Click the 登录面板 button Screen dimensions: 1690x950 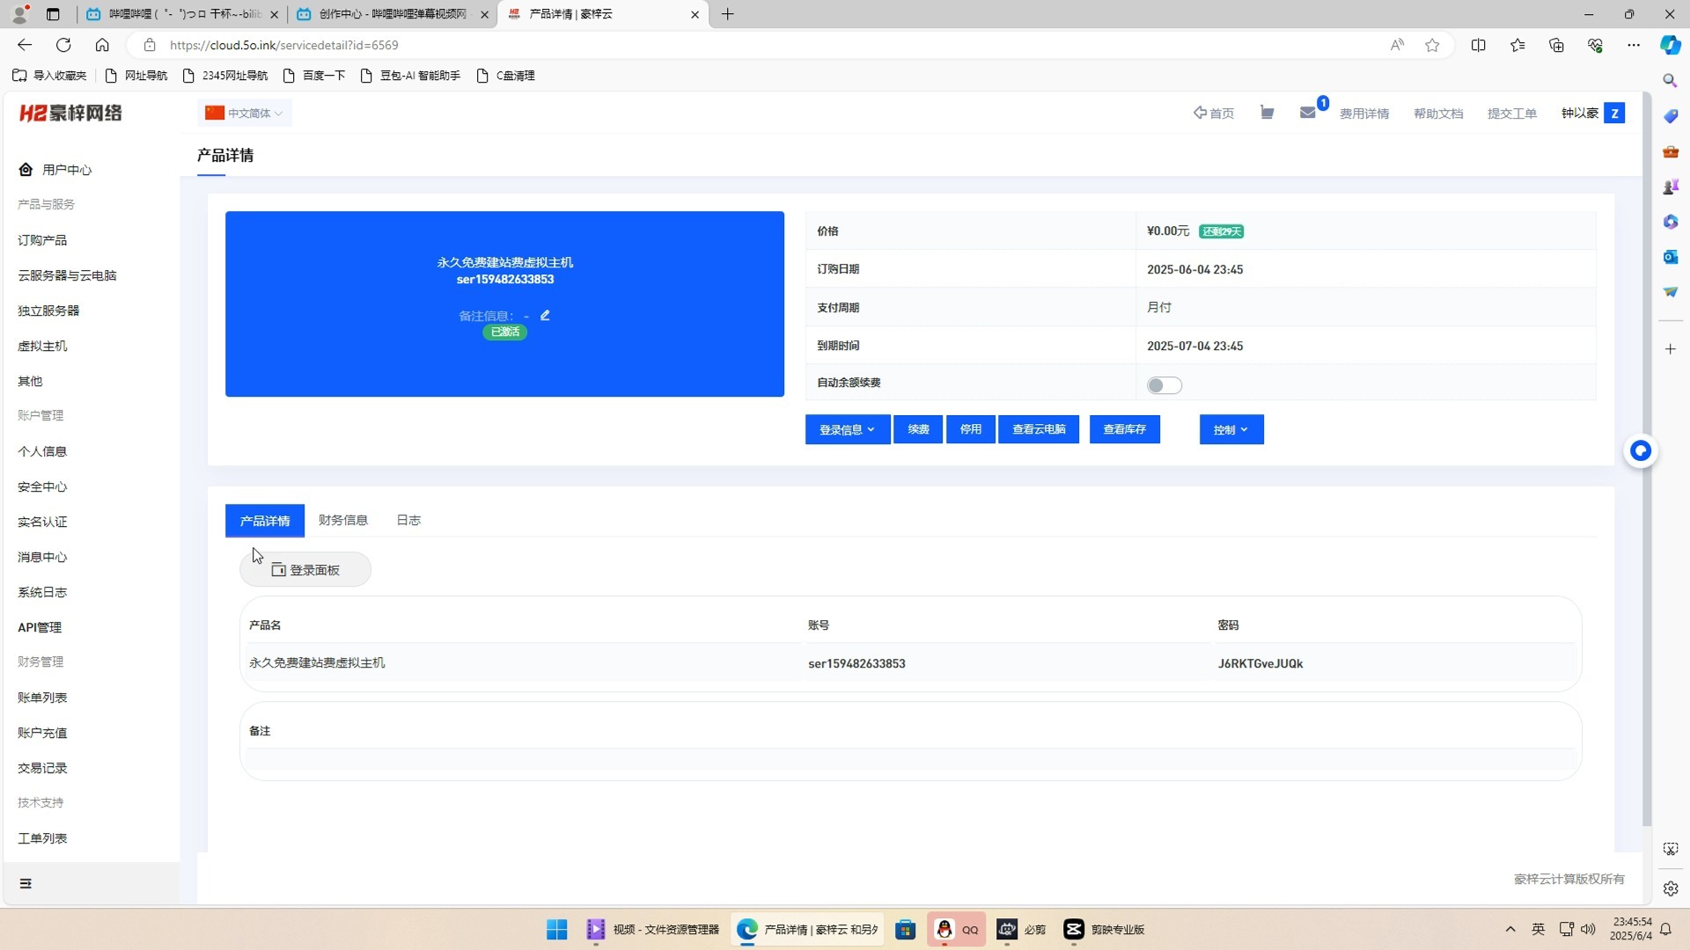(305, 570)
